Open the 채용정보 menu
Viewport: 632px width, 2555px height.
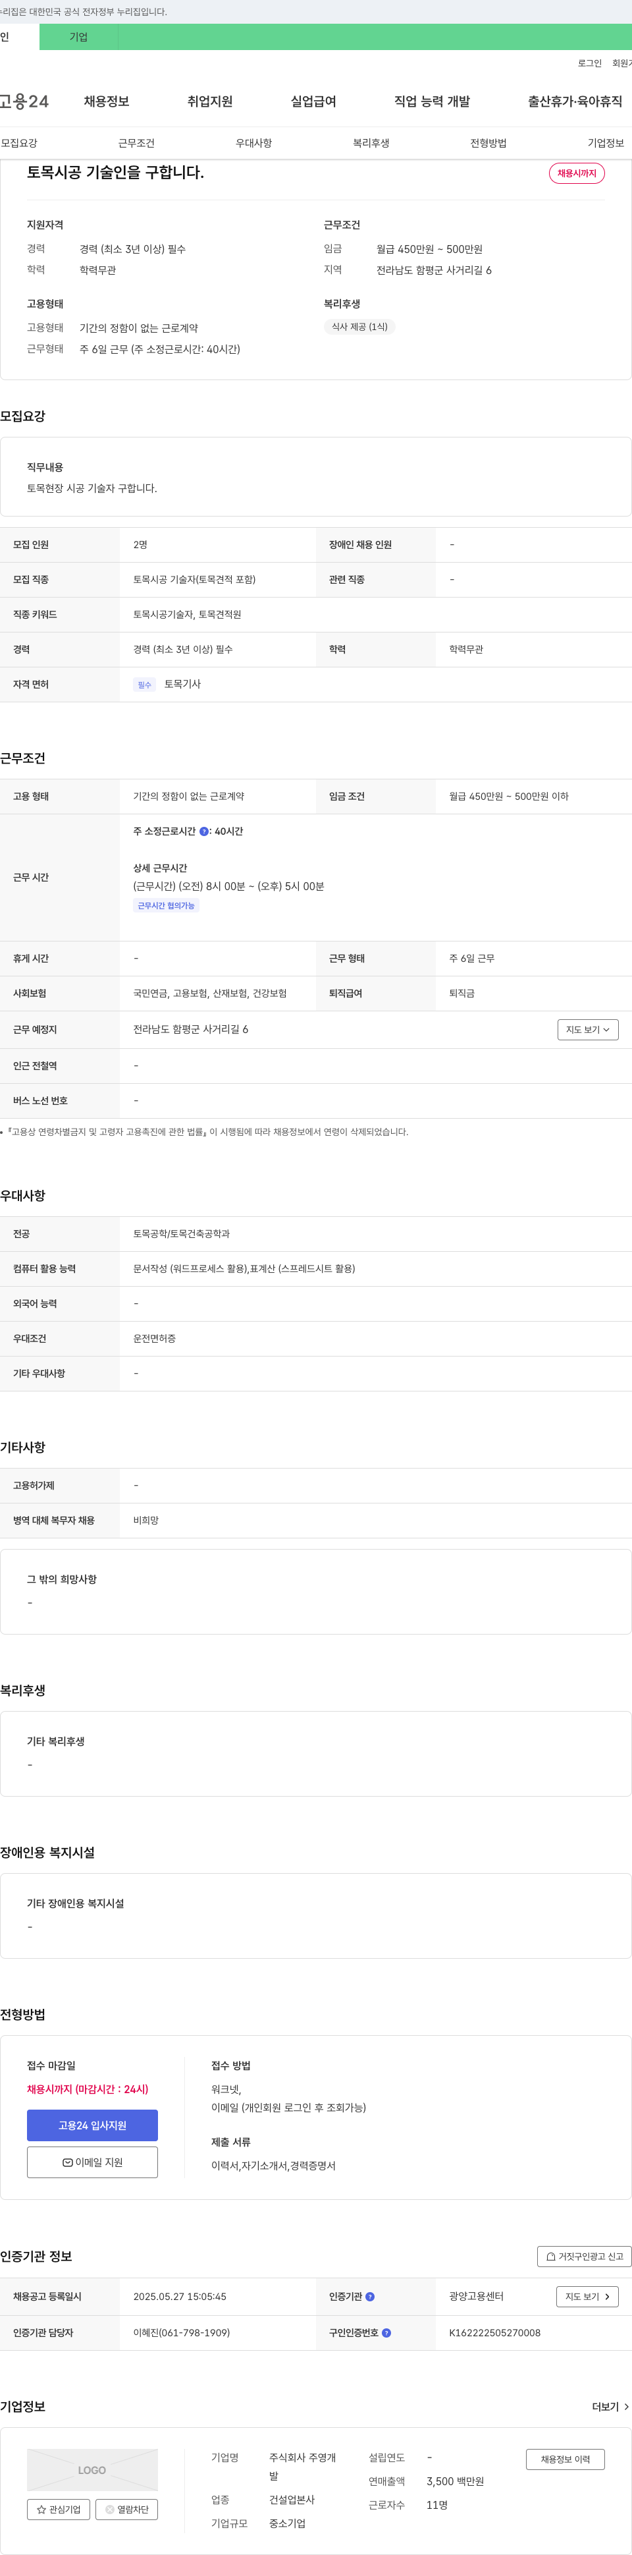[x=106, y=101]
